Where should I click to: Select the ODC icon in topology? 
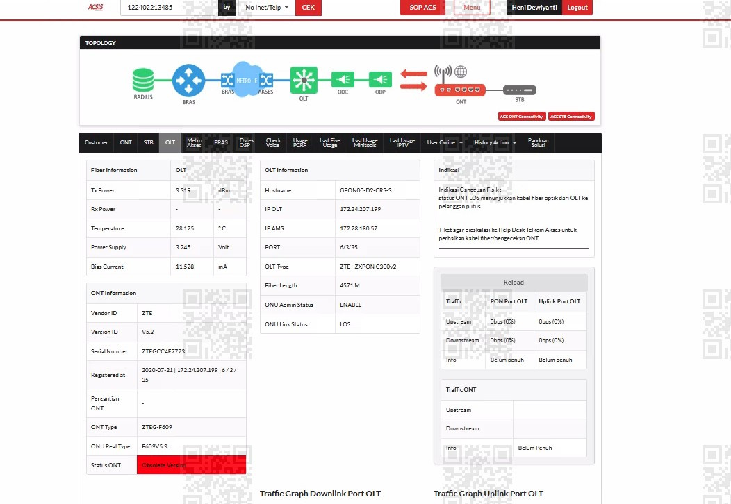[343, 80]
